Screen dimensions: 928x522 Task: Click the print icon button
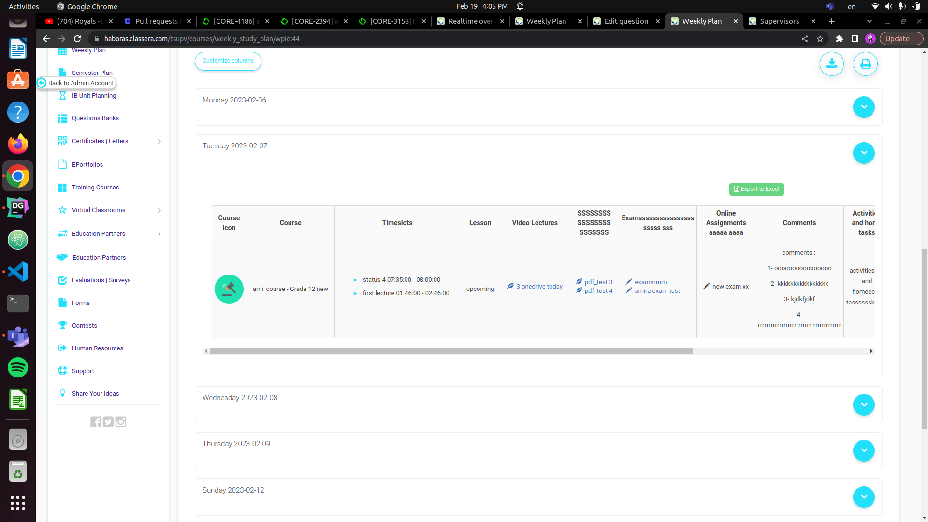click(x=865, y=64)
